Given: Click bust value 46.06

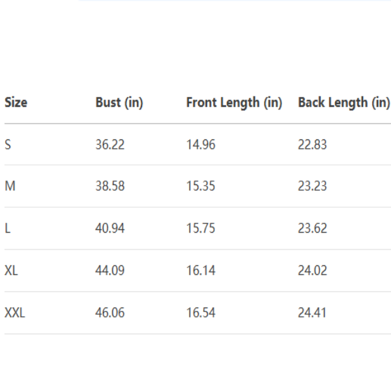Looking at the screenshot, I should pyautogui.click(x=109, y=313).
